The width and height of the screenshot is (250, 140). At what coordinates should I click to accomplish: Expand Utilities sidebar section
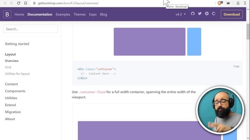tap(11, 98)
